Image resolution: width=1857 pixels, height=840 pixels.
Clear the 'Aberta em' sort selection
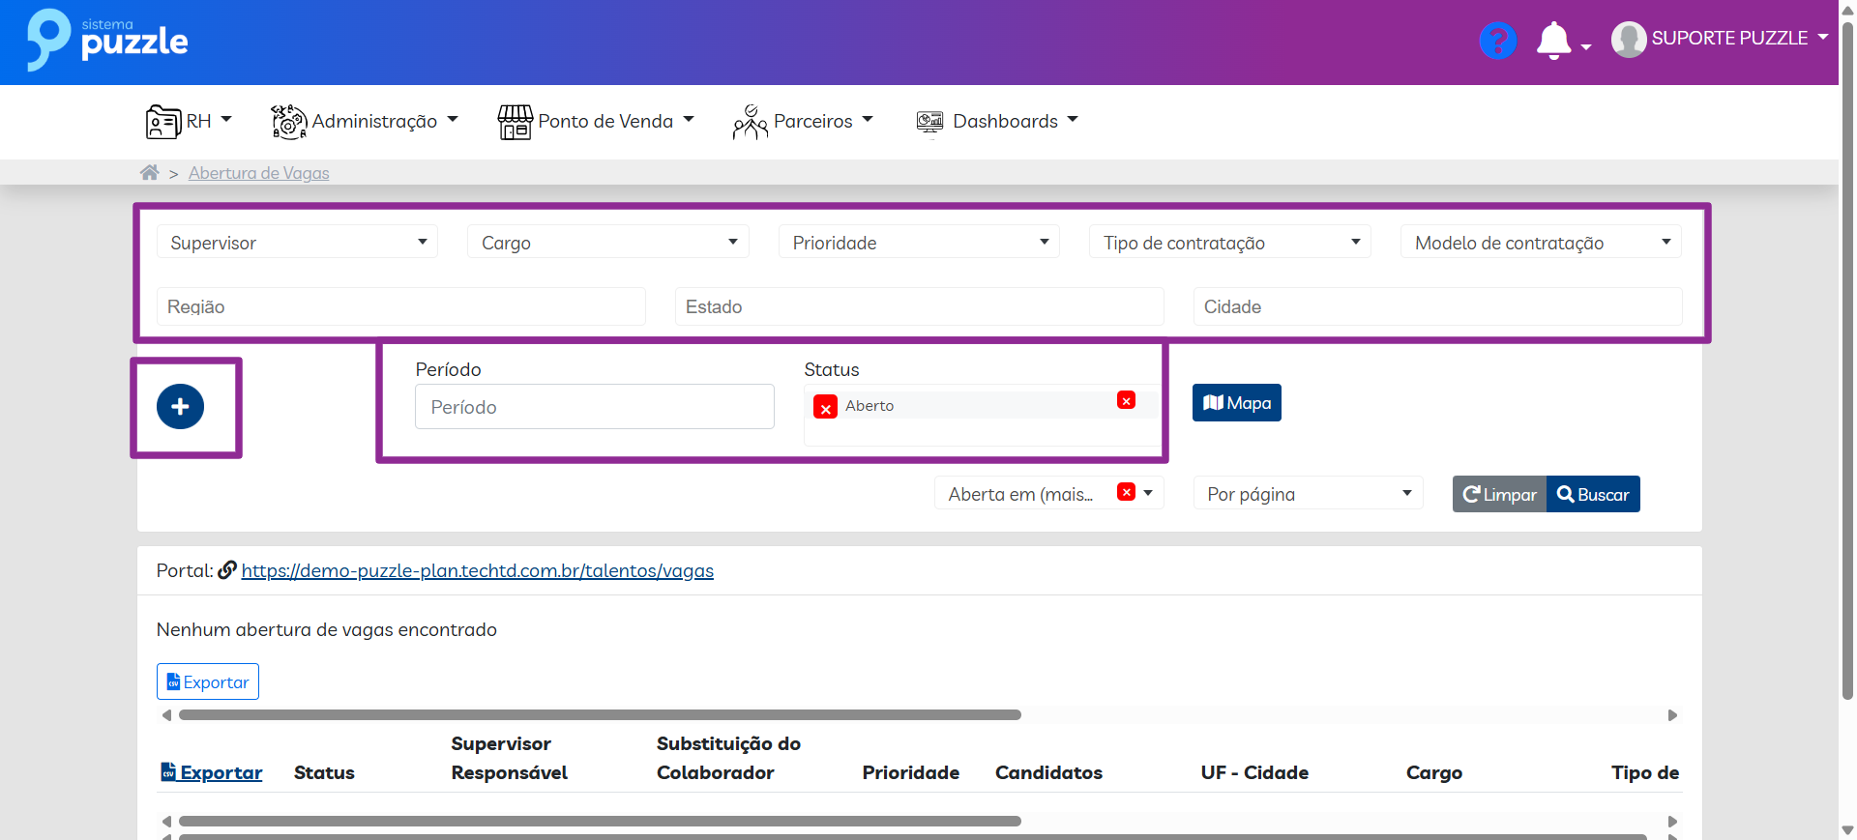coord(1126,492)
